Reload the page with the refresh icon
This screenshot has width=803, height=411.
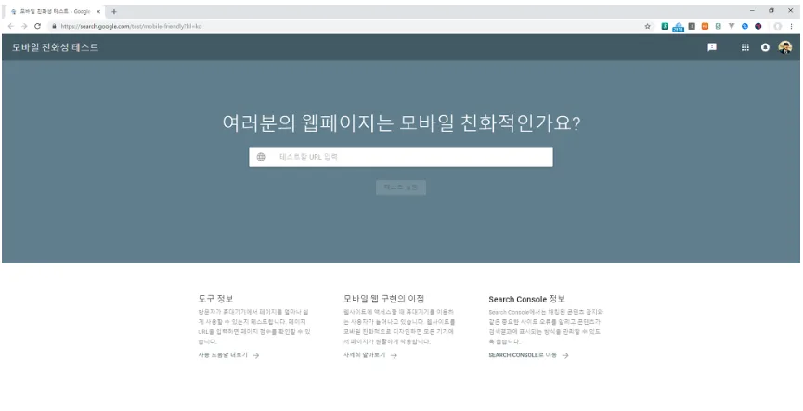coord(37,26)
